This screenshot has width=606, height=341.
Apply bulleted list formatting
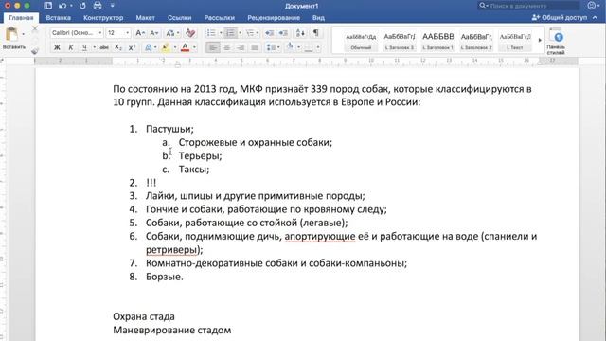coord(211,33)
